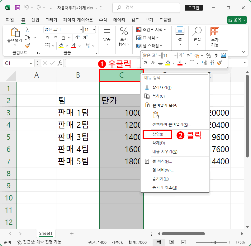Image resolution: width=251 pixels, height=246 pixels.
Task: Click the Copy icon in ribbon clipboard group
Action: pyautogui.click(x=27, y=38)
